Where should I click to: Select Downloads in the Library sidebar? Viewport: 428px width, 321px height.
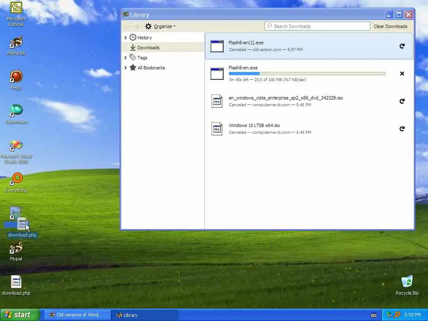click(x=148, y=48)
